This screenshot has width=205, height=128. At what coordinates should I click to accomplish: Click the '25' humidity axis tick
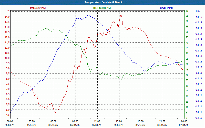pyautogui.click(x=187, y=91)
